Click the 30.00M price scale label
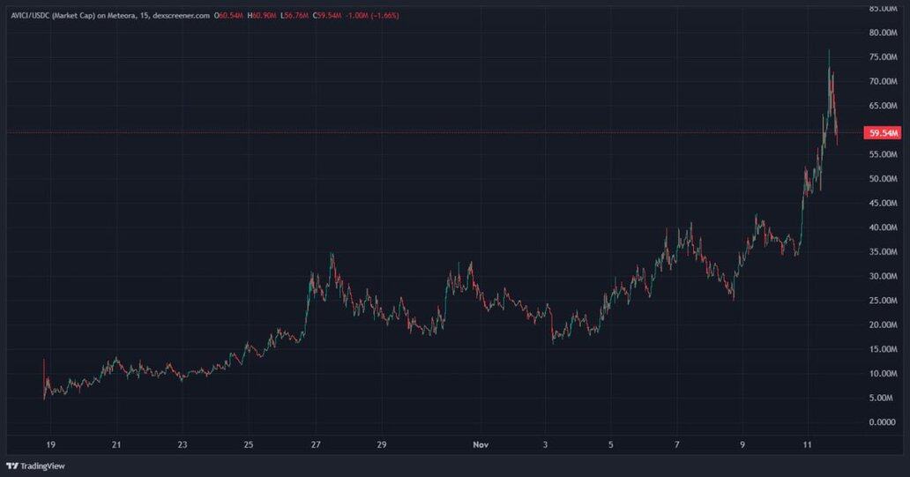The width and height of the screenshot is (910, 477). point(883,276)
